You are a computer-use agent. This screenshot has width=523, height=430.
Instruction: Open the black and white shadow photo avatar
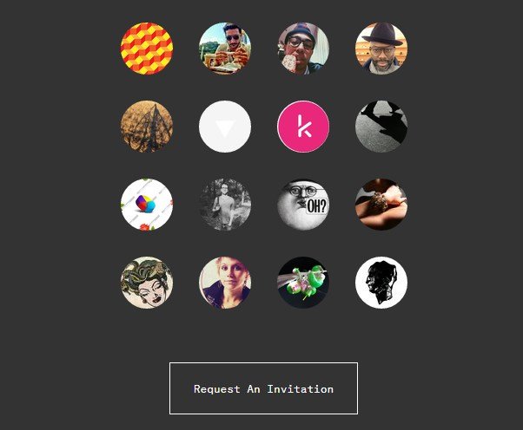tap(381, 127)
